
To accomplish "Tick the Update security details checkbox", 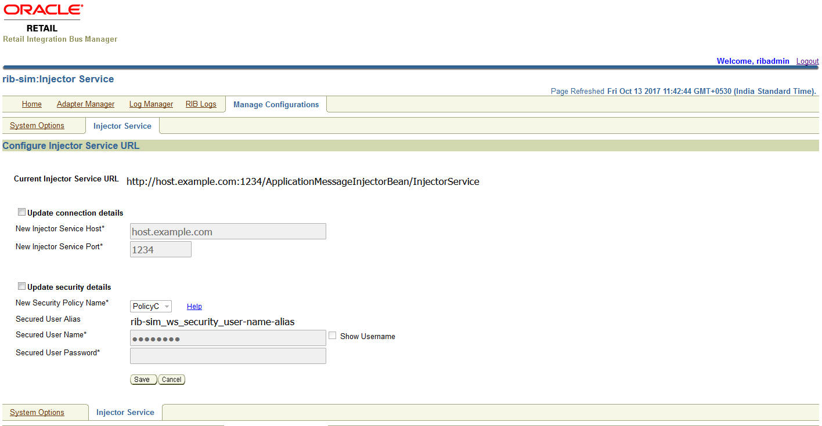I will pyautogui.click(x=22, y=286).
